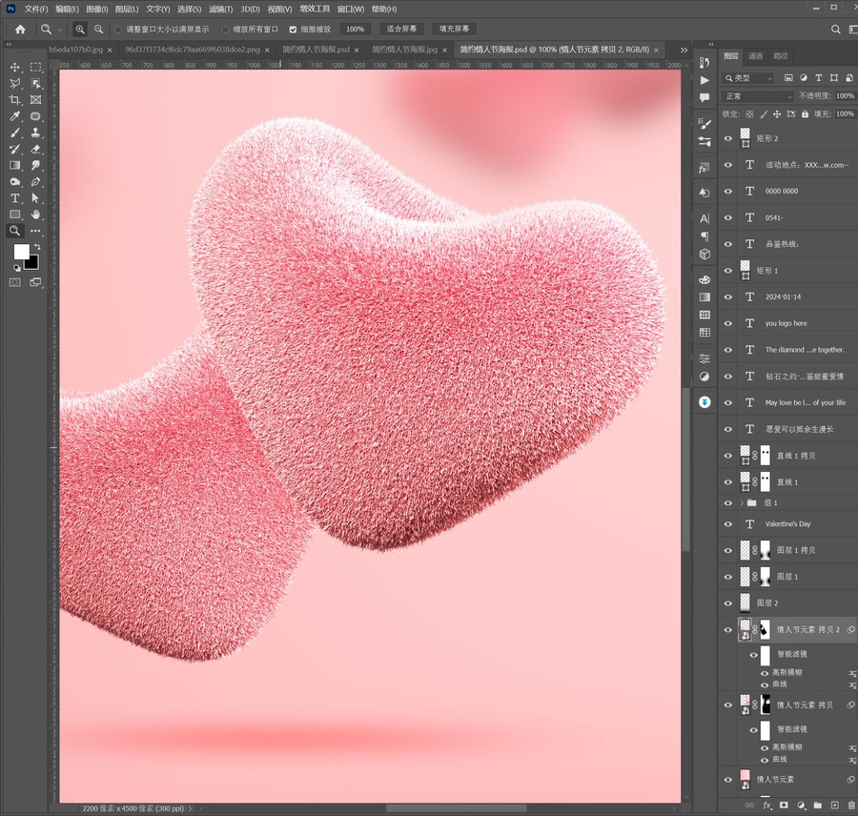The height and width of the screenshot is (816, 858).
Task: Open the 窗口(W) menu
Action: 351,10
